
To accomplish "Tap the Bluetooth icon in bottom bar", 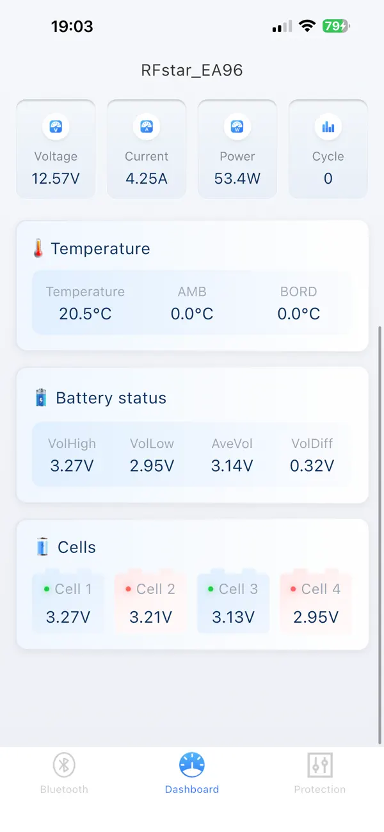I will click(x=63, y=765).
